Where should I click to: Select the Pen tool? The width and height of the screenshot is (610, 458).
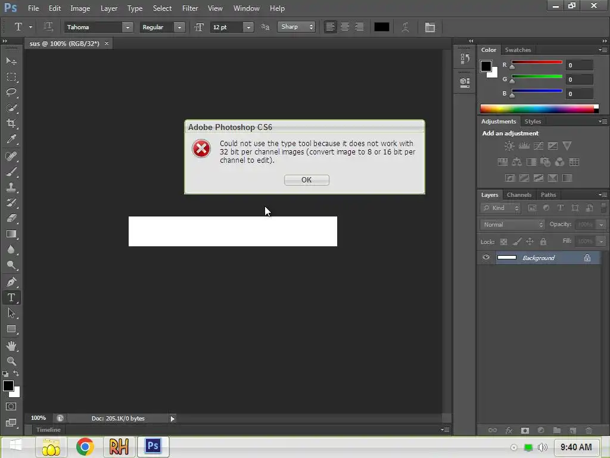[x=11, y=282]
